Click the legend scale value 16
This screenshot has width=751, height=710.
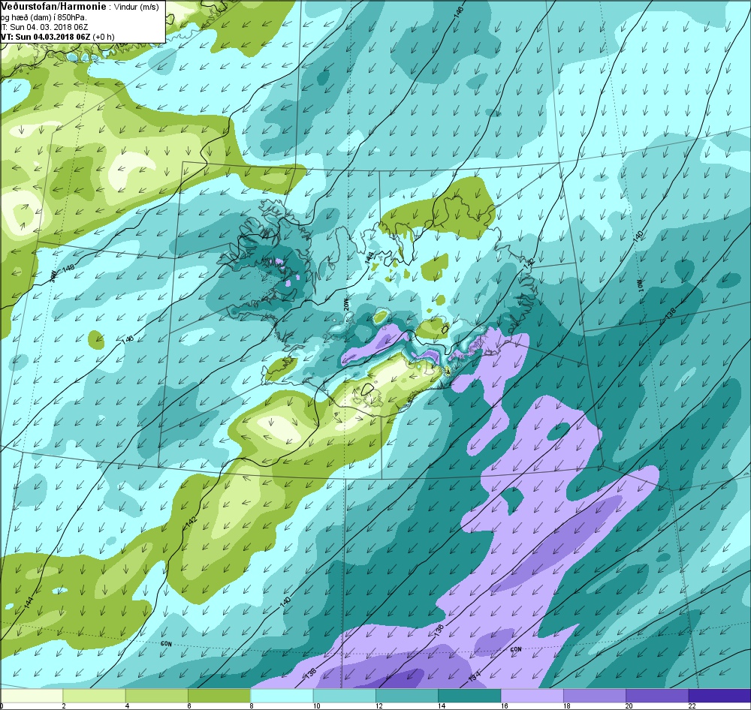point(505,706)
